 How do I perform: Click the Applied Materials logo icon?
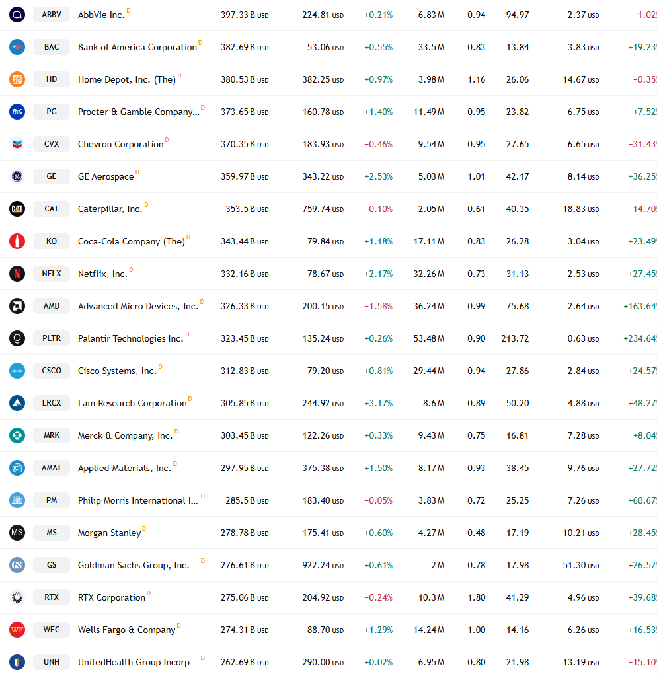click(17, 468)
